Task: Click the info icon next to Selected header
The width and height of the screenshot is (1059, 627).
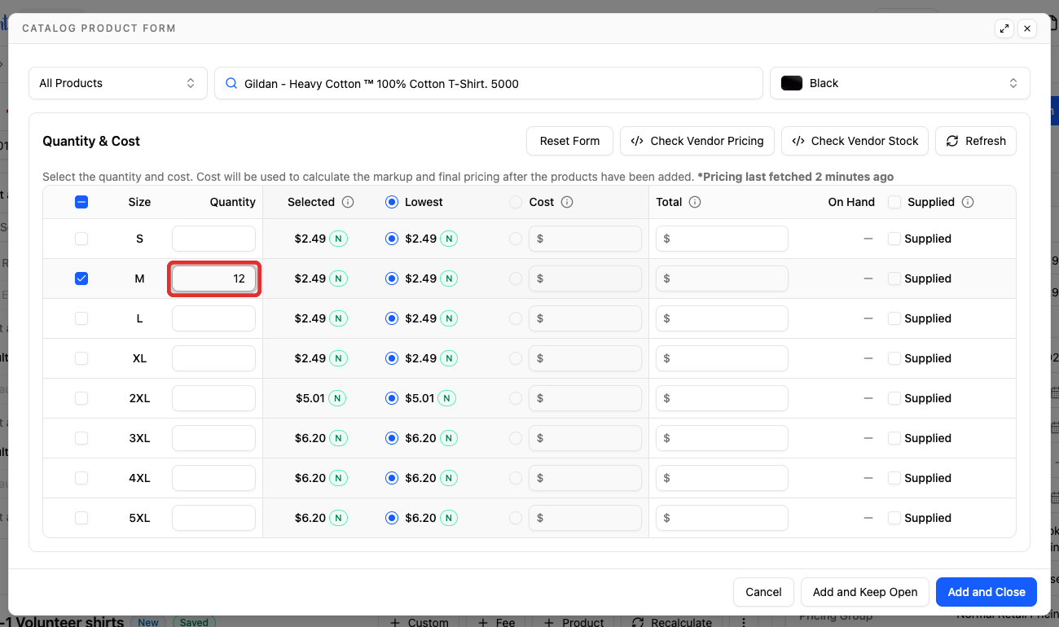Action: tap(348, 202)
